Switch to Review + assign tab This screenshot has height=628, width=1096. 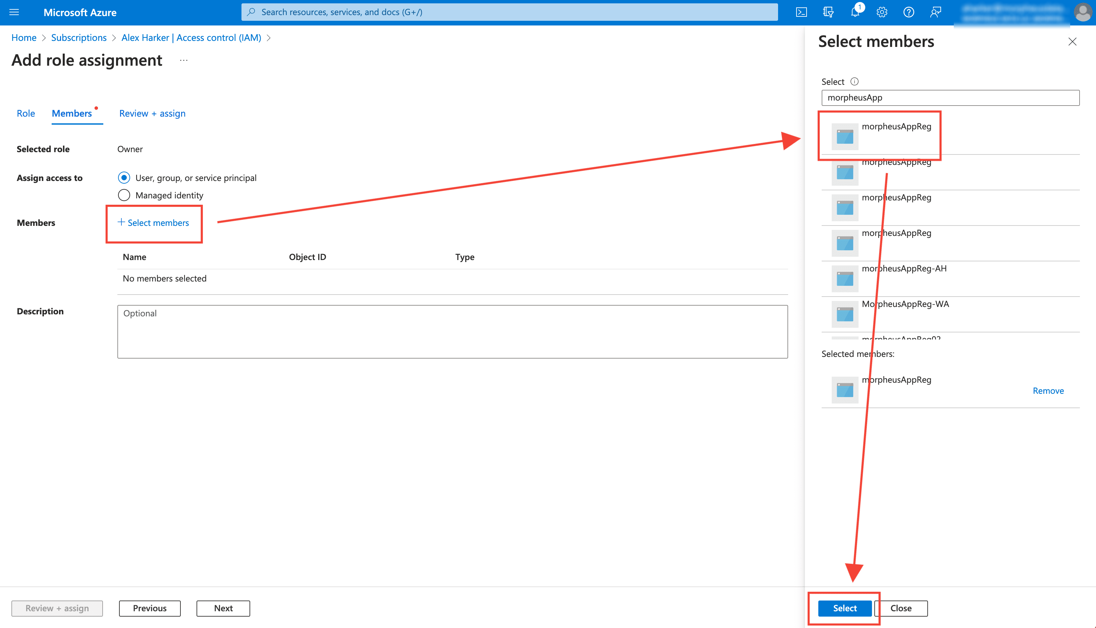tap(152, 114)
